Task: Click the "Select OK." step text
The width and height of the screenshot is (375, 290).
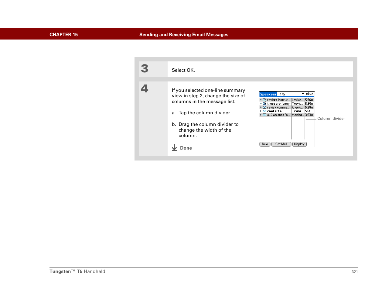Action: pos(183,70)
